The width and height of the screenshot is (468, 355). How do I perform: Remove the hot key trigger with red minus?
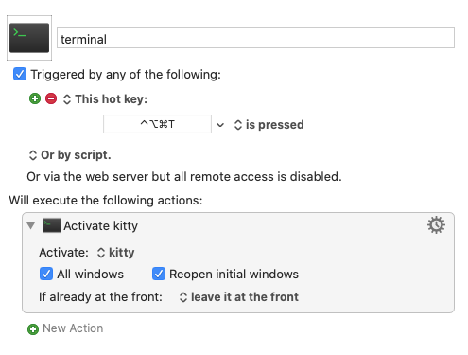point(51,98)
